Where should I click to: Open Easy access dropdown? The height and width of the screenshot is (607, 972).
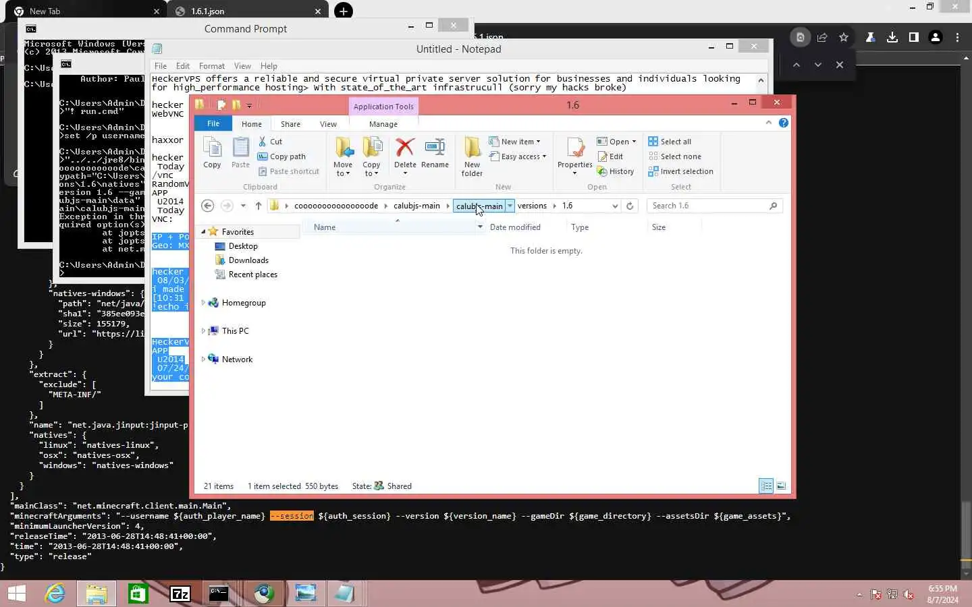pyautogui.click(x=517, y=156)
